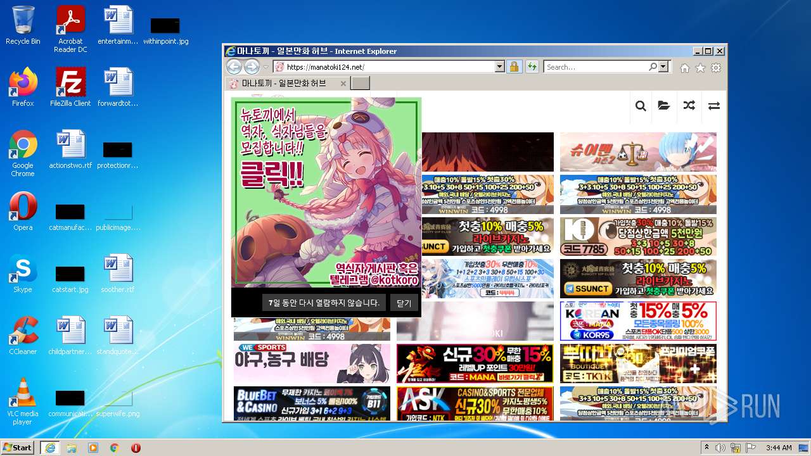Click the '7일 동안 다시 열람하지 않습니다.' button
The height and width of the screenshot is (456, 811).
[324, 303]
